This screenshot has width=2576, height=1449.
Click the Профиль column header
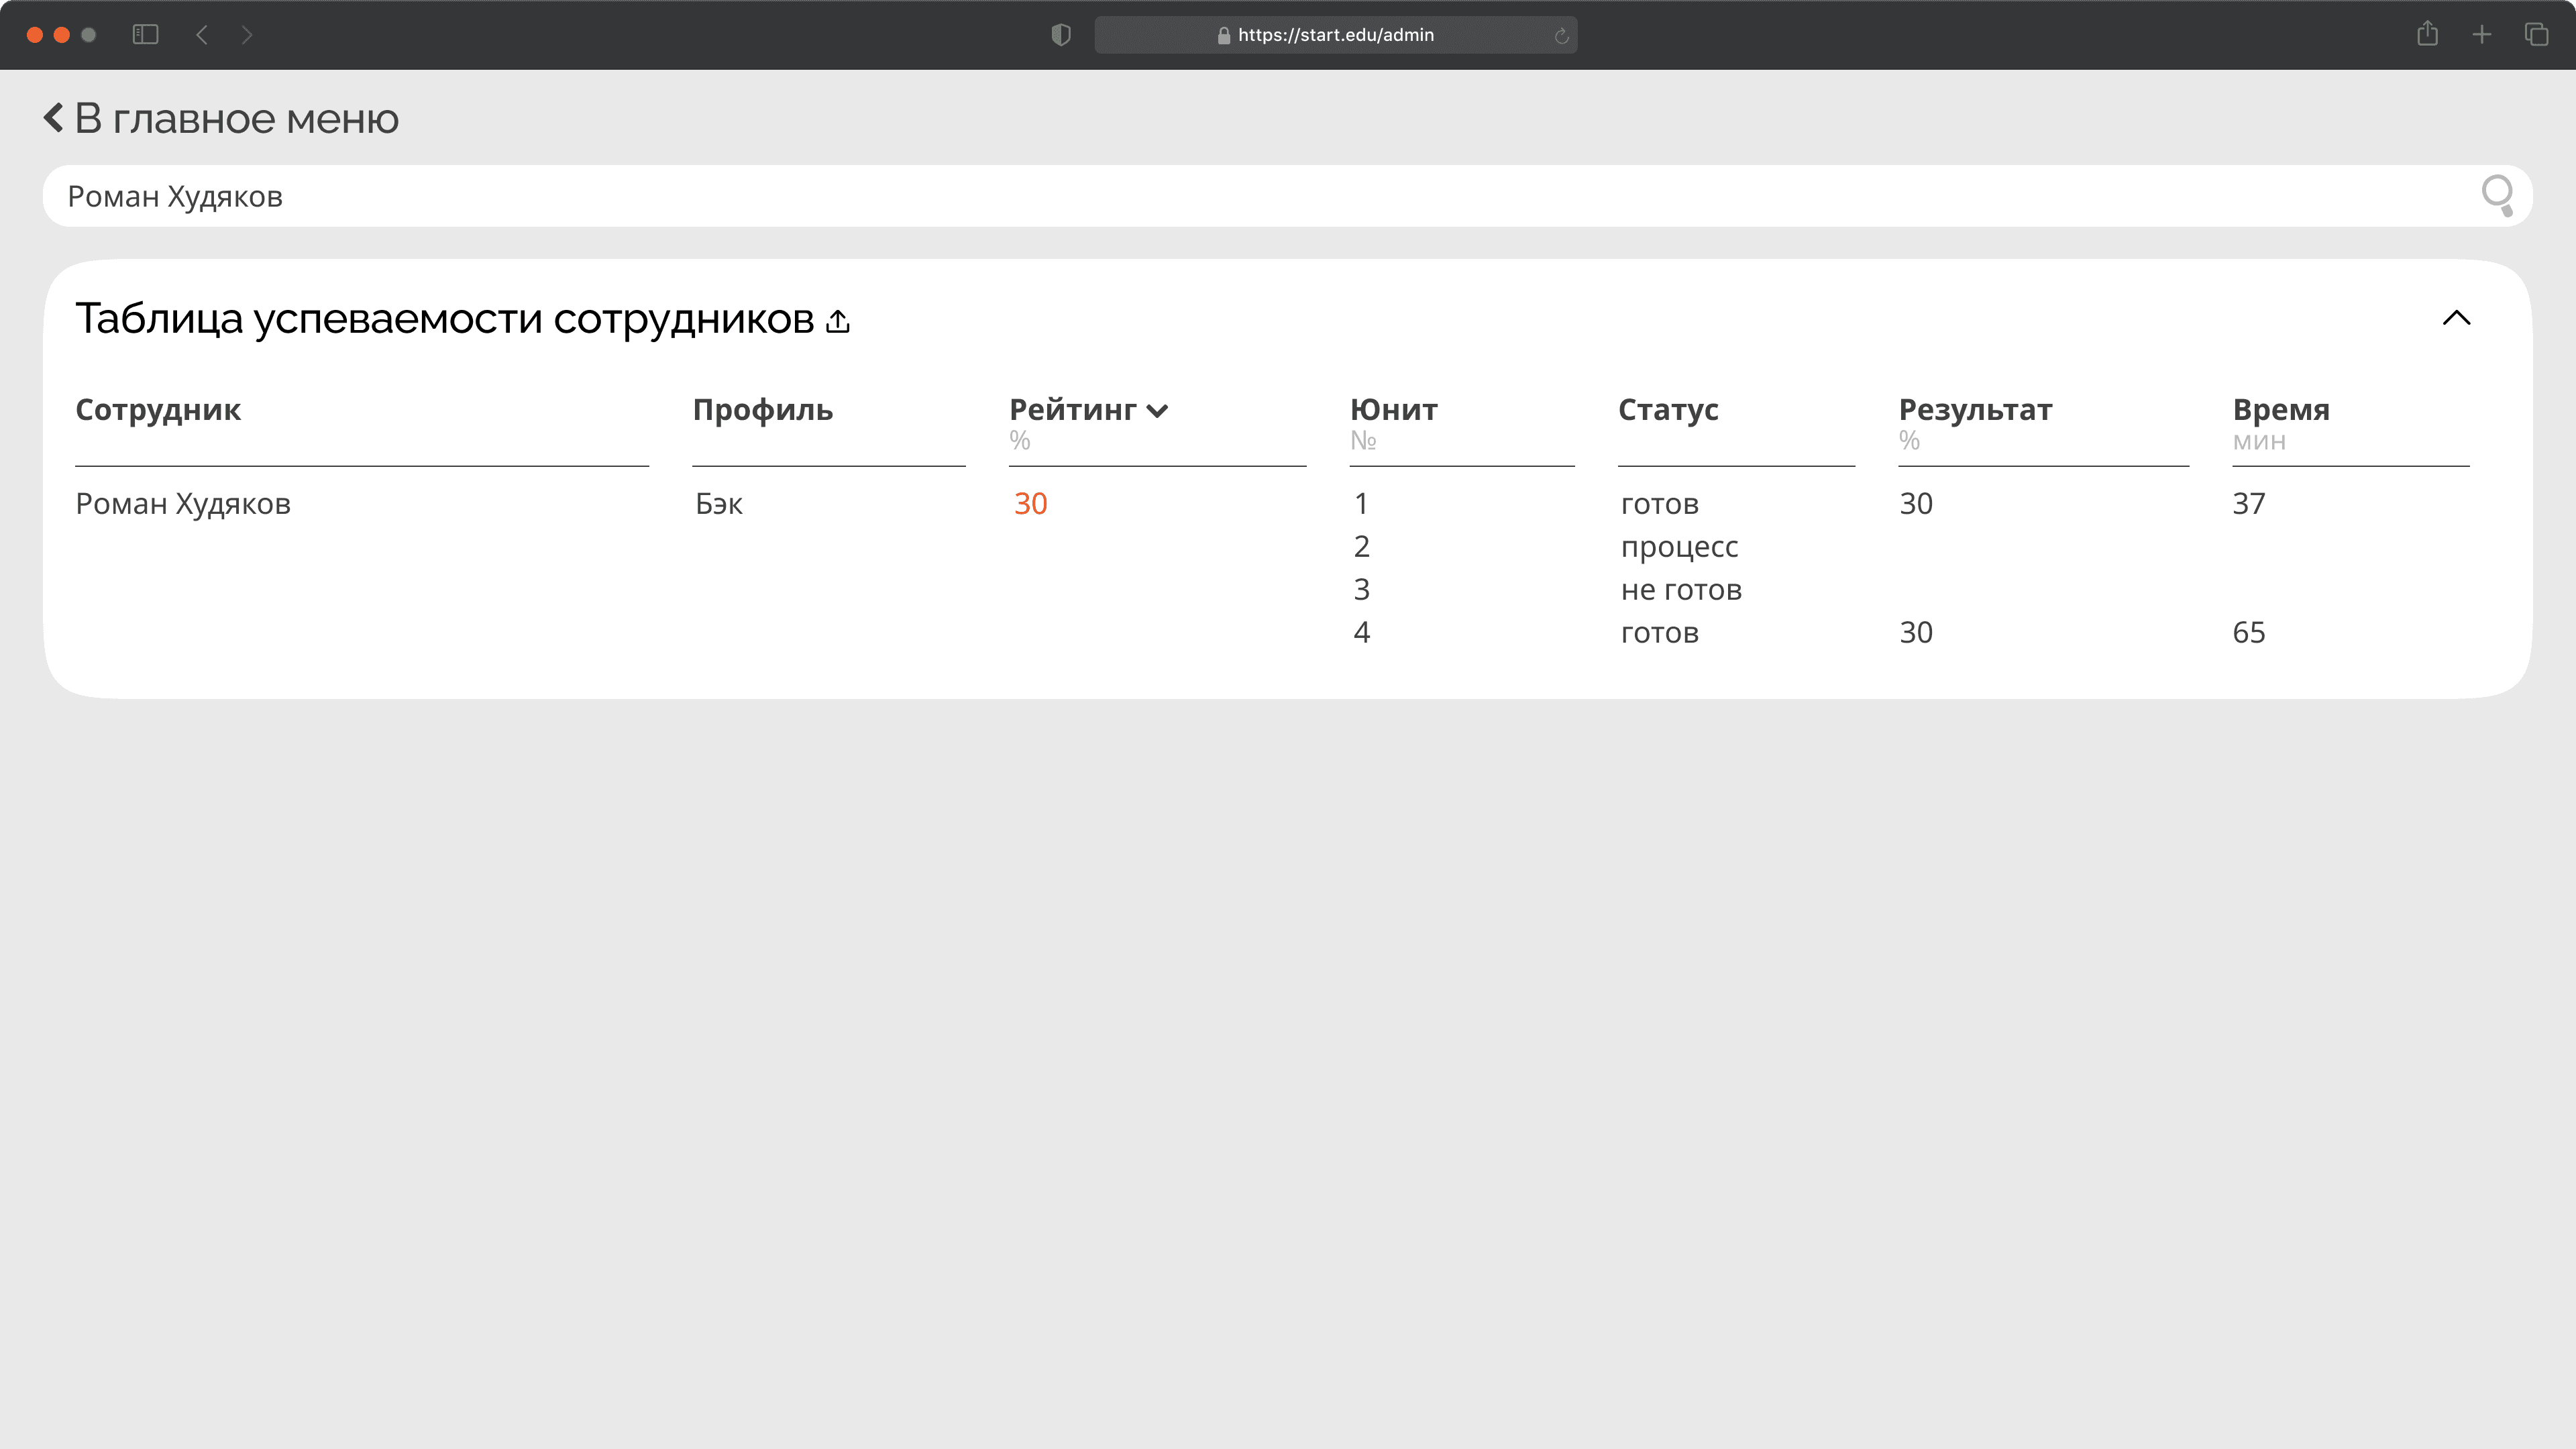pos(763,409)
